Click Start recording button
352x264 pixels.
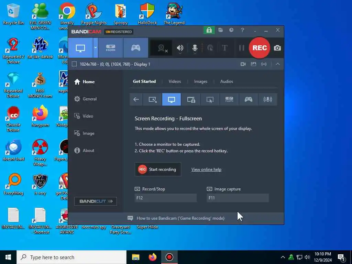pyautogui.click(x=158, y=169)
